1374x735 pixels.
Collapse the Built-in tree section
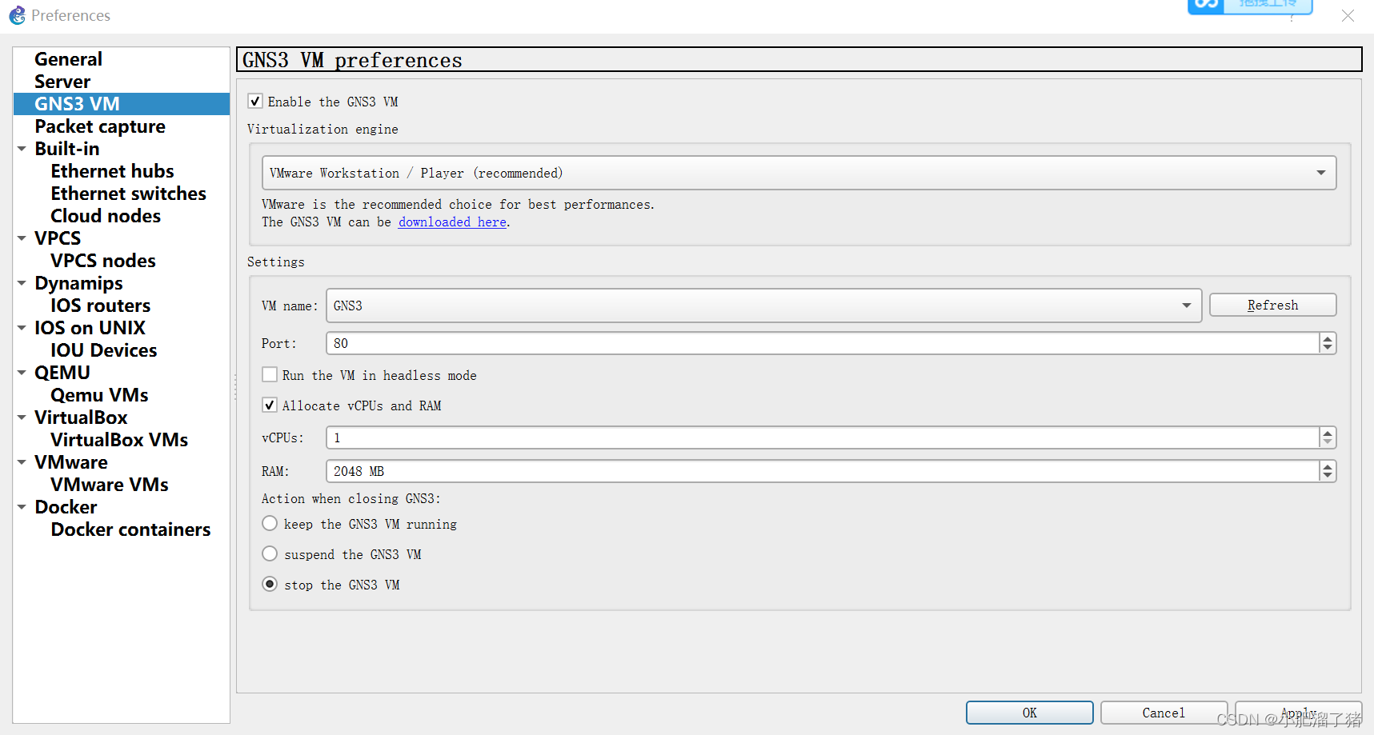point(22,149)
